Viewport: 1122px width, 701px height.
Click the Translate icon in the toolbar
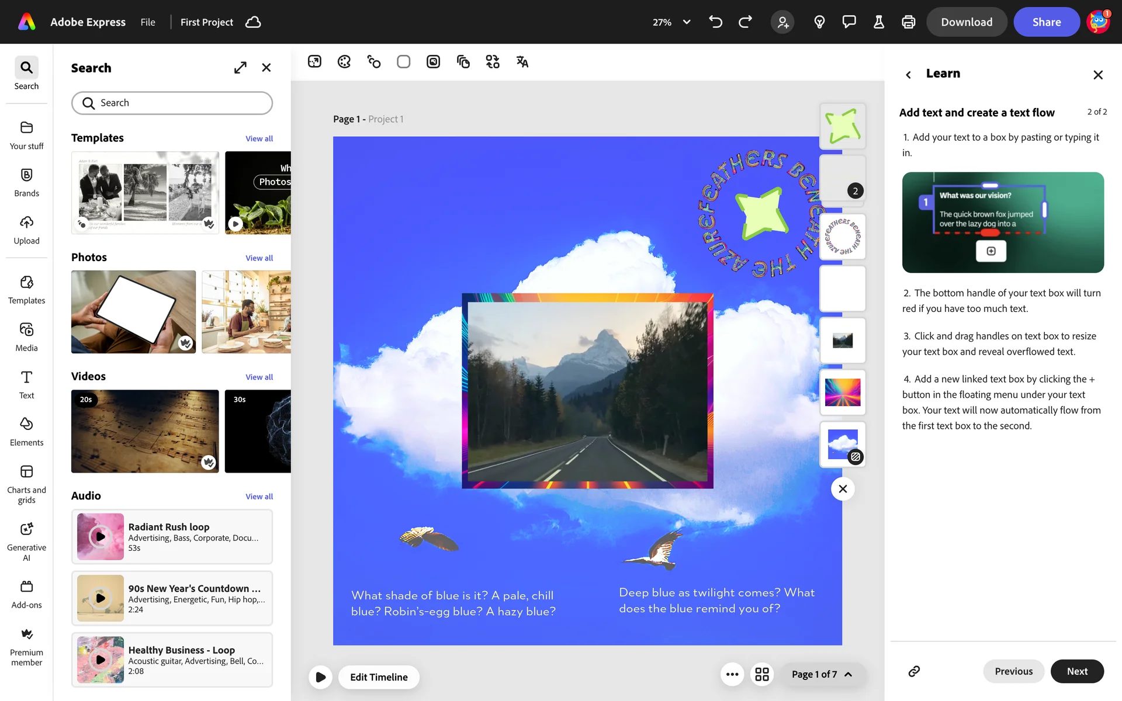(522, 62)
